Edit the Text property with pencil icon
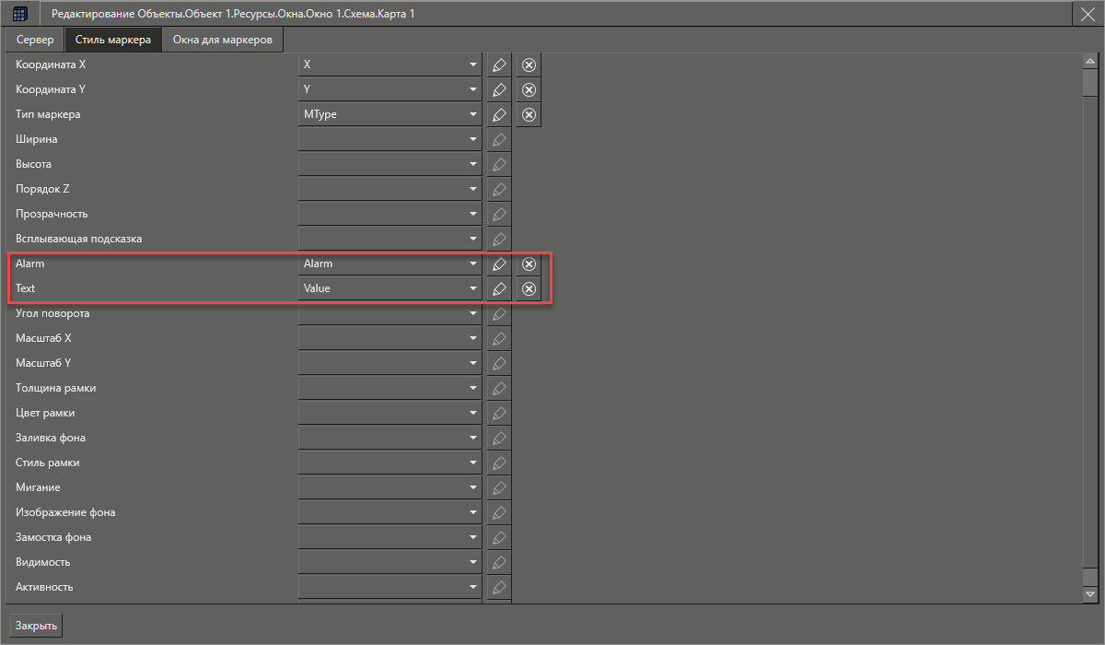 click(x=499, y=288)
